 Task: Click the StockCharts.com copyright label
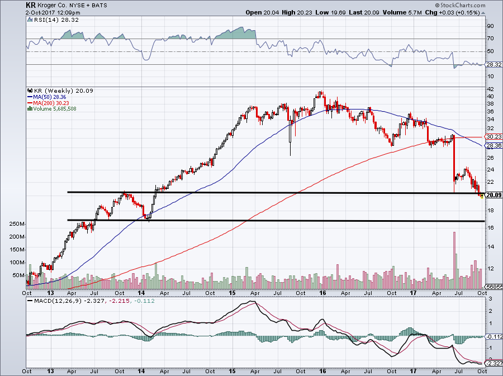click(460, 5)
